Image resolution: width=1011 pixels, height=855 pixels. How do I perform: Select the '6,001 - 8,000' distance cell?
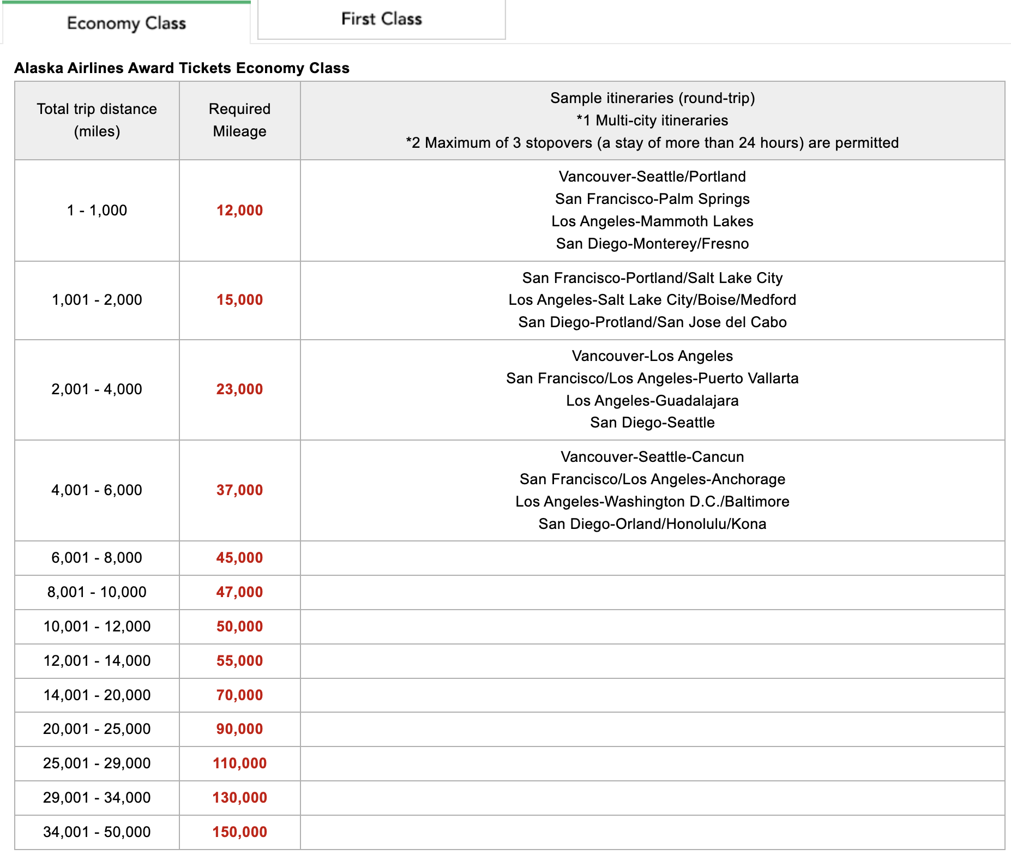(97, 558)
